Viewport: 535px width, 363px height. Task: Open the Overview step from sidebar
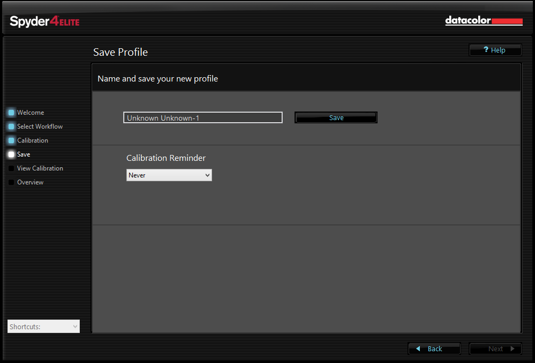(x=31, y=182)
